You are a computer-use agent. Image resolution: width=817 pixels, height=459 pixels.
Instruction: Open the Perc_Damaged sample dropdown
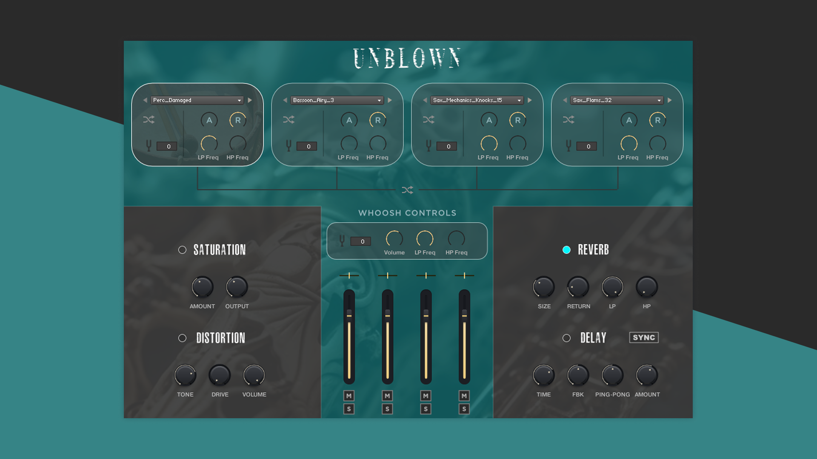197,100
